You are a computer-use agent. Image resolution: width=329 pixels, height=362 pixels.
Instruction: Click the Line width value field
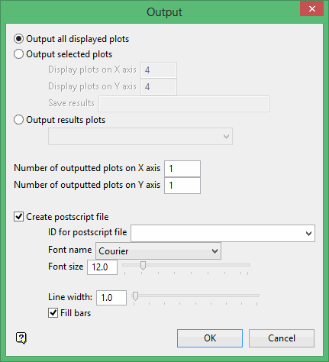[x=111, y=298]
